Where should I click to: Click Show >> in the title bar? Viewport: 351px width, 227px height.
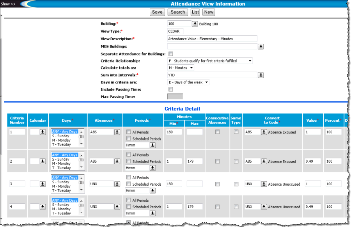click(x=9, y=4)
